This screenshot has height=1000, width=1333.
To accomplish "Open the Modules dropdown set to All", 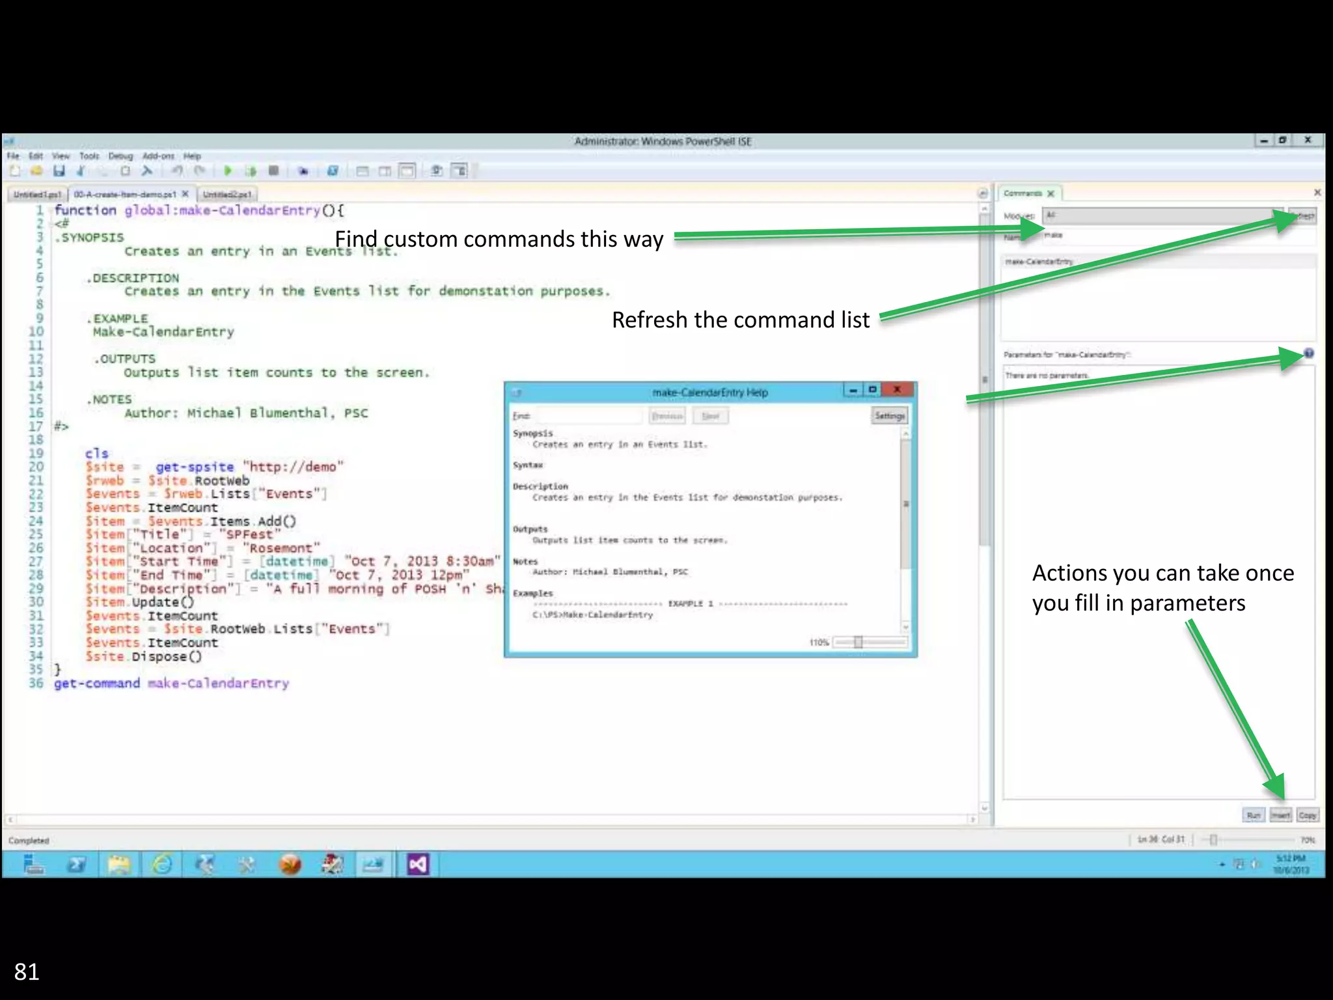I will (1162, 215).
